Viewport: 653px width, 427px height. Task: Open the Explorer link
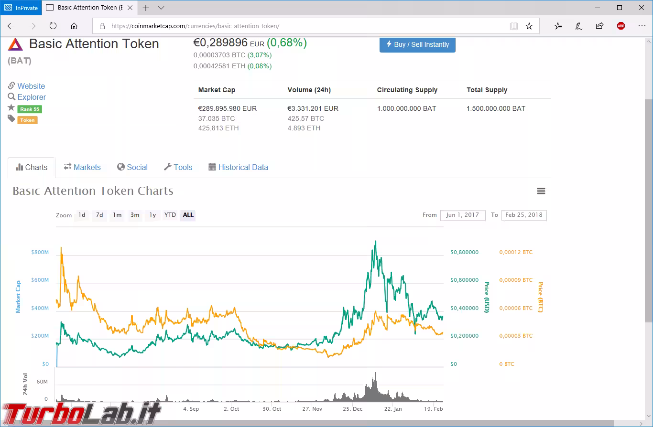click(32, 97)
